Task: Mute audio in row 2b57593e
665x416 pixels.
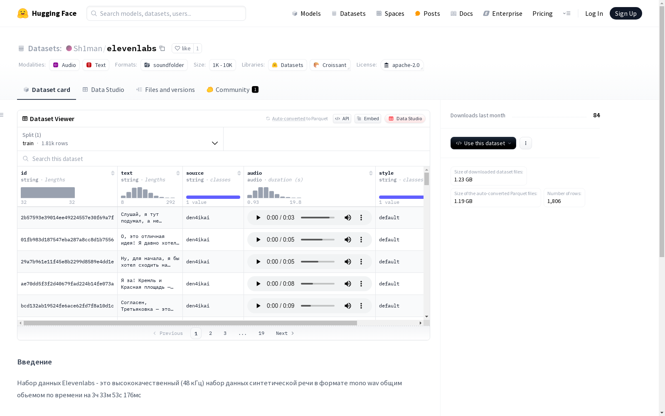Action: pyautogui.click(x=348, y=218)
